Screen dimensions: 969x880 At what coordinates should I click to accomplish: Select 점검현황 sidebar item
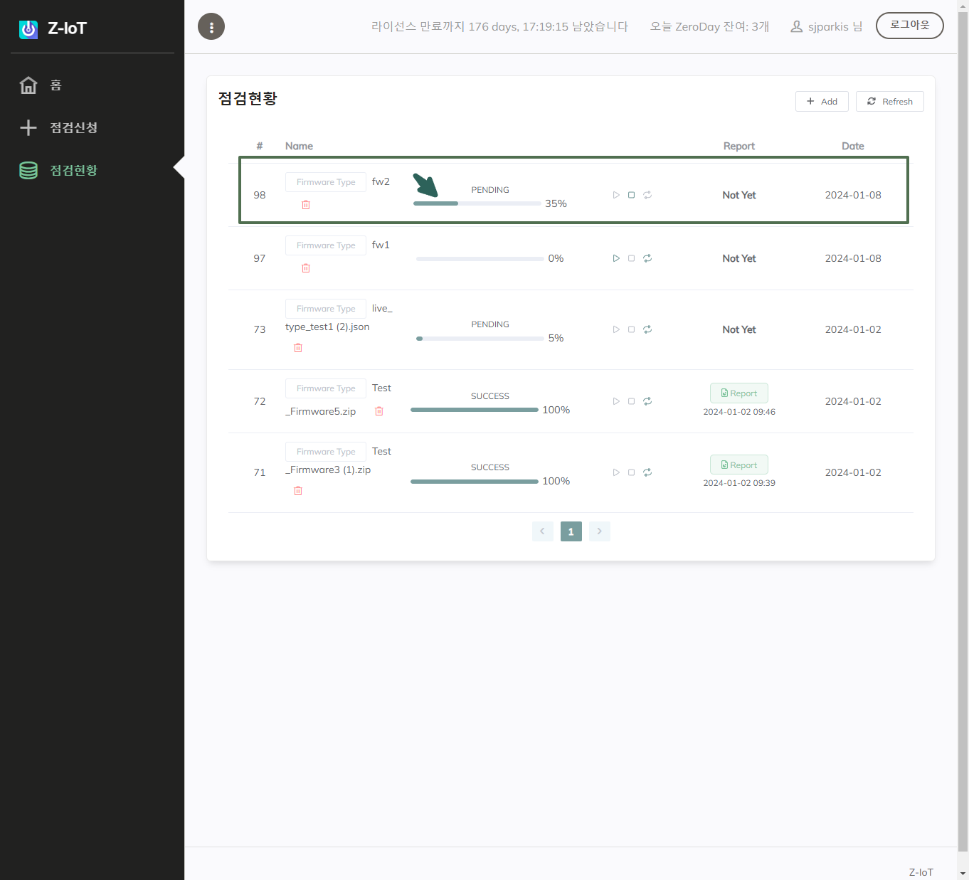[x=73, y=171]
